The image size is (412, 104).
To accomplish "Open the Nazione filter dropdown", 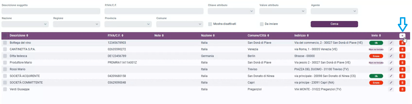I will [x=25, y=24].
